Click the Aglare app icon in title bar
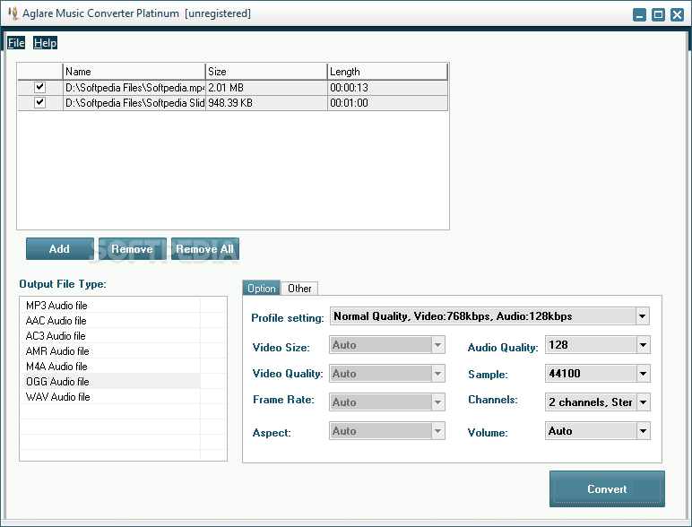Viewport: 692px width, 527px height. 13,13
